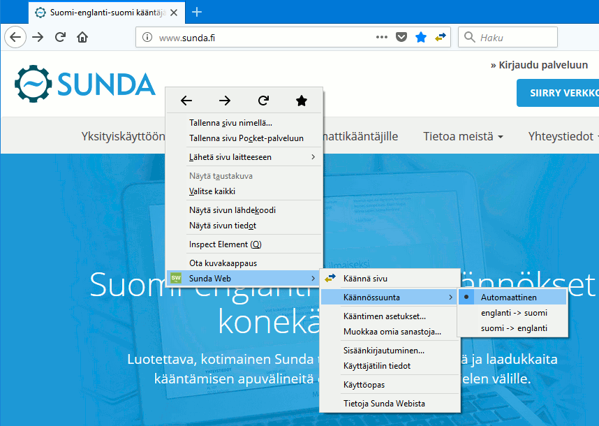Screen dimensions: 599x426
Task: Select the Suomi-englanti-suomi kääntäjä tab
Action: [x=107, y=13]
